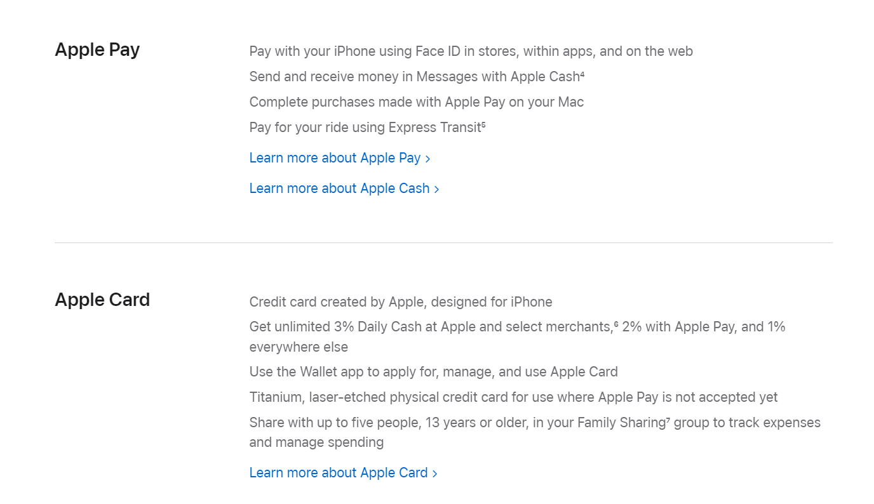Image resolution: width=874 pixels, height=504 pixels.
Task: Click the chevron after Learn more about Apple Cash
Action: pos(436,189)
